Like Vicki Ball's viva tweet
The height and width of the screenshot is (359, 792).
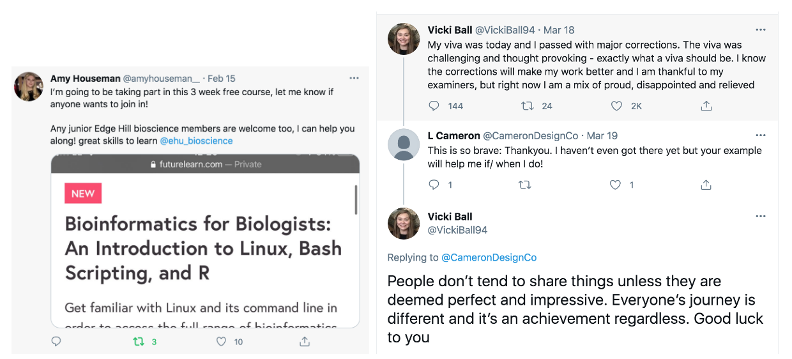pos(616,106)
